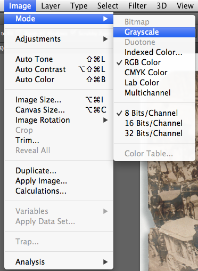Open the Mode submenu entry
This screenshot has height=271, width=198.
(x=59, y=19)
